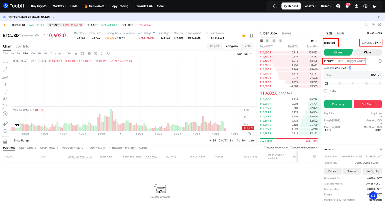Open the Open Orders tab

27,148
